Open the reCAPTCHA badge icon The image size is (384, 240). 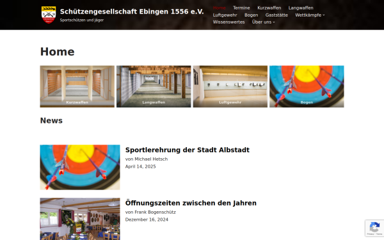pos(374,228)
